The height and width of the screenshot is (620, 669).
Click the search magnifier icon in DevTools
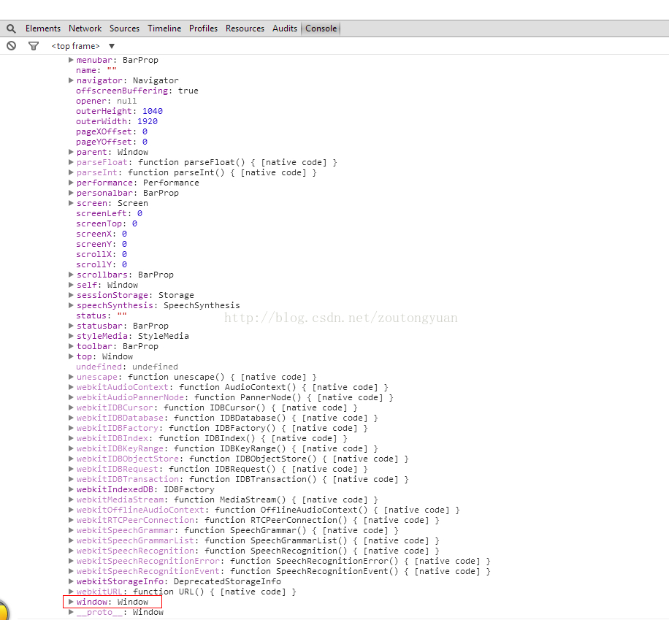tap(11, 28)
